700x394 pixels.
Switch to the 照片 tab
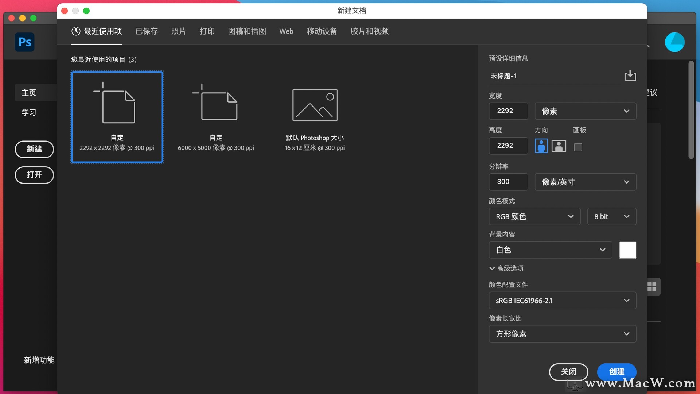(178, 31)
